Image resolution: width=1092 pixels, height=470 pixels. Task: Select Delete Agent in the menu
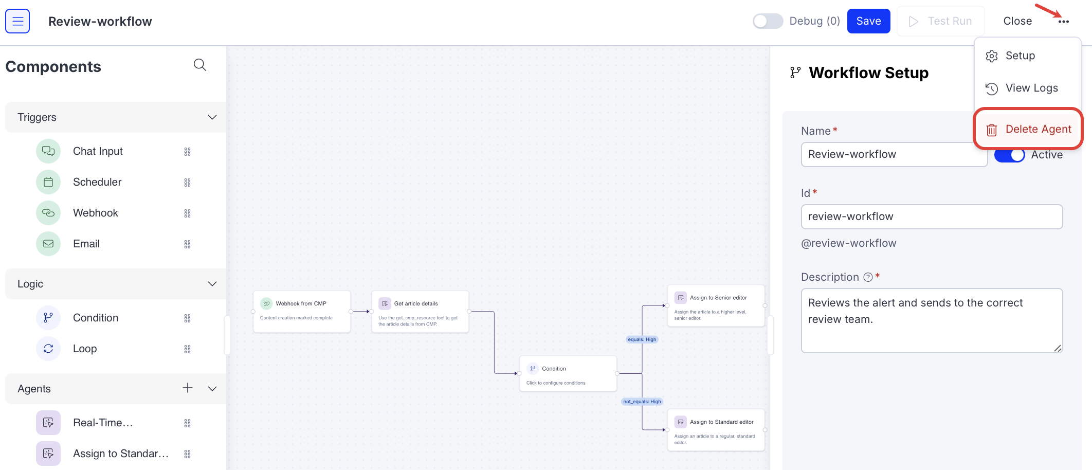1038,129
